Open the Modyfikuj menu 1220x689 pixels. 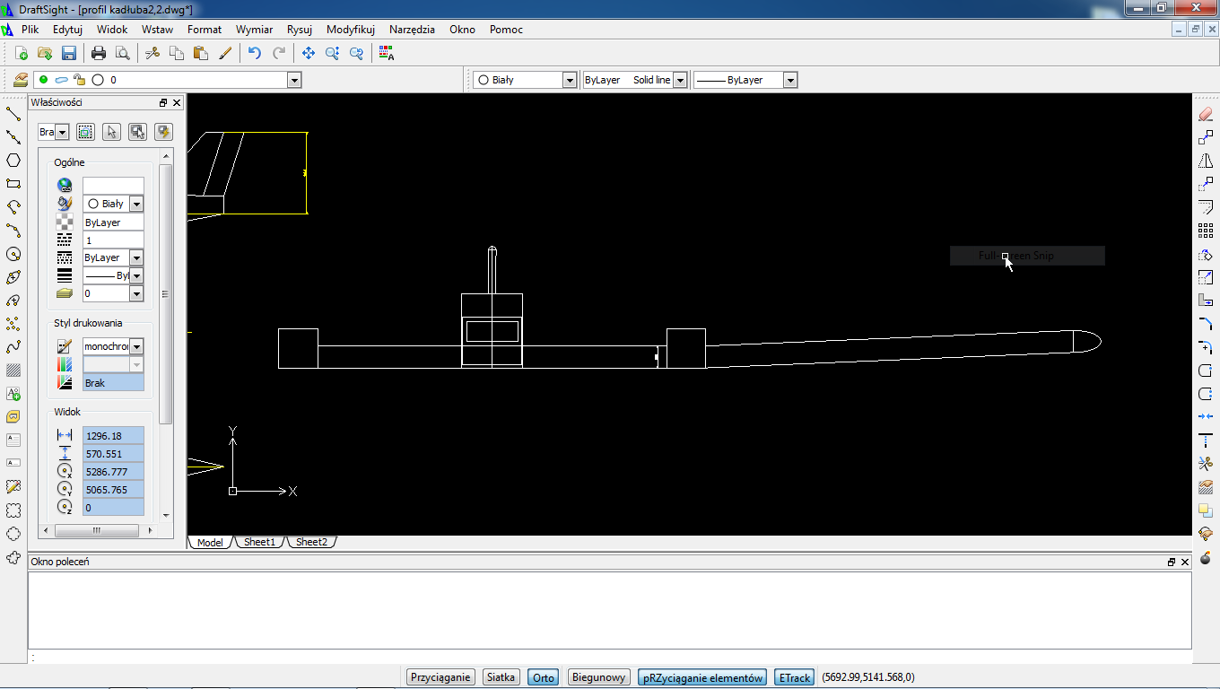pos(350,30)
